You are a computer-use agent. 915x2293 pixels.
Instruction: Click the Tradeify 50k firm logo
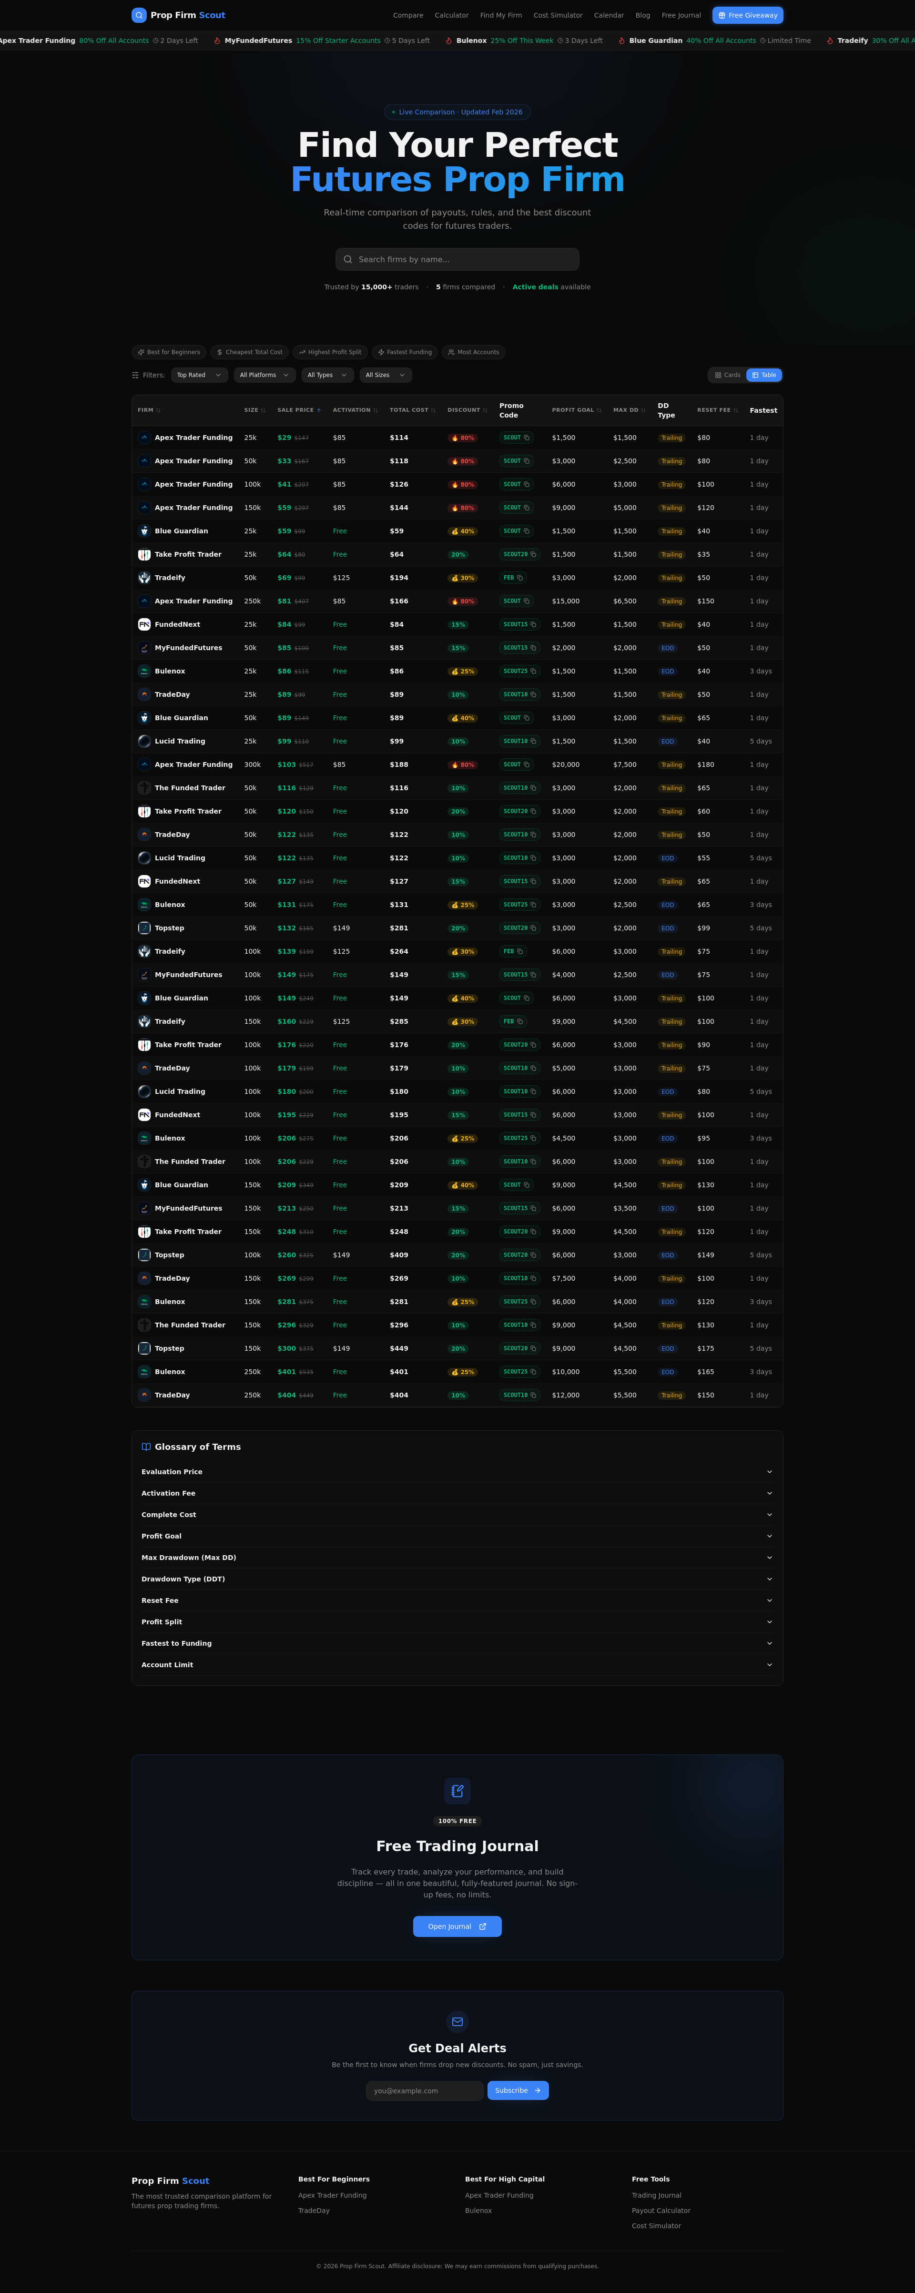click(144, 578)
